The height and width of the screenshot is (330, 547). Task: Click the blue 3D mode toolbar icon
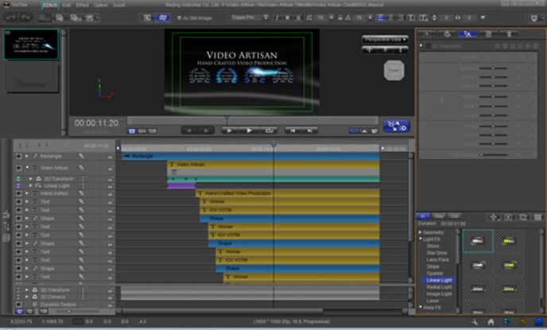[162, 17]
